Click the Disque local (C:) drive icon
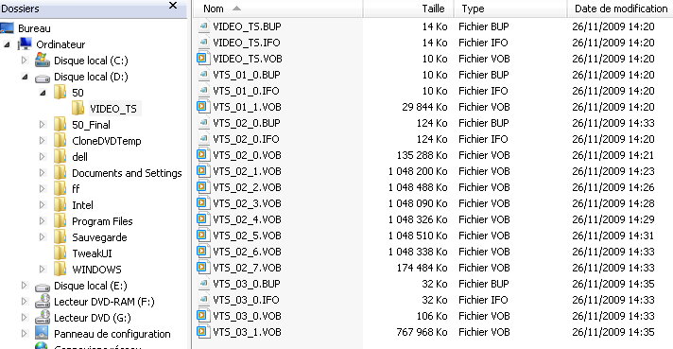Image resolution: width=673 pixels, height=349 pixels. click(x=42, y=61)
